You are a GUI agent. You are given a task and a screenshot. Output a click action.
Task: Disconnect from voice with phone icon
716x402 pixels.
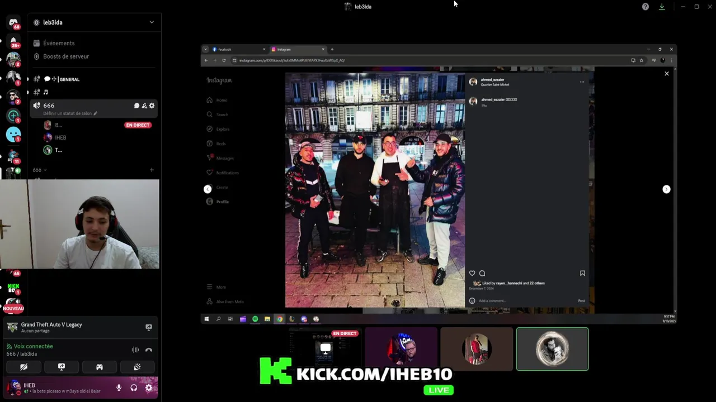149,350
